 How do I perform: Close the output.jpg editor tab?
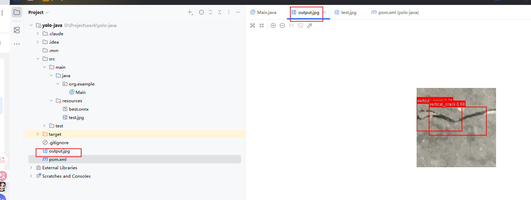click(325, 12)
